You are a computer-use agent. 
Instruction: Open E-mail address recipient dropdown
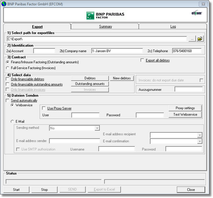tap(200, 135)
